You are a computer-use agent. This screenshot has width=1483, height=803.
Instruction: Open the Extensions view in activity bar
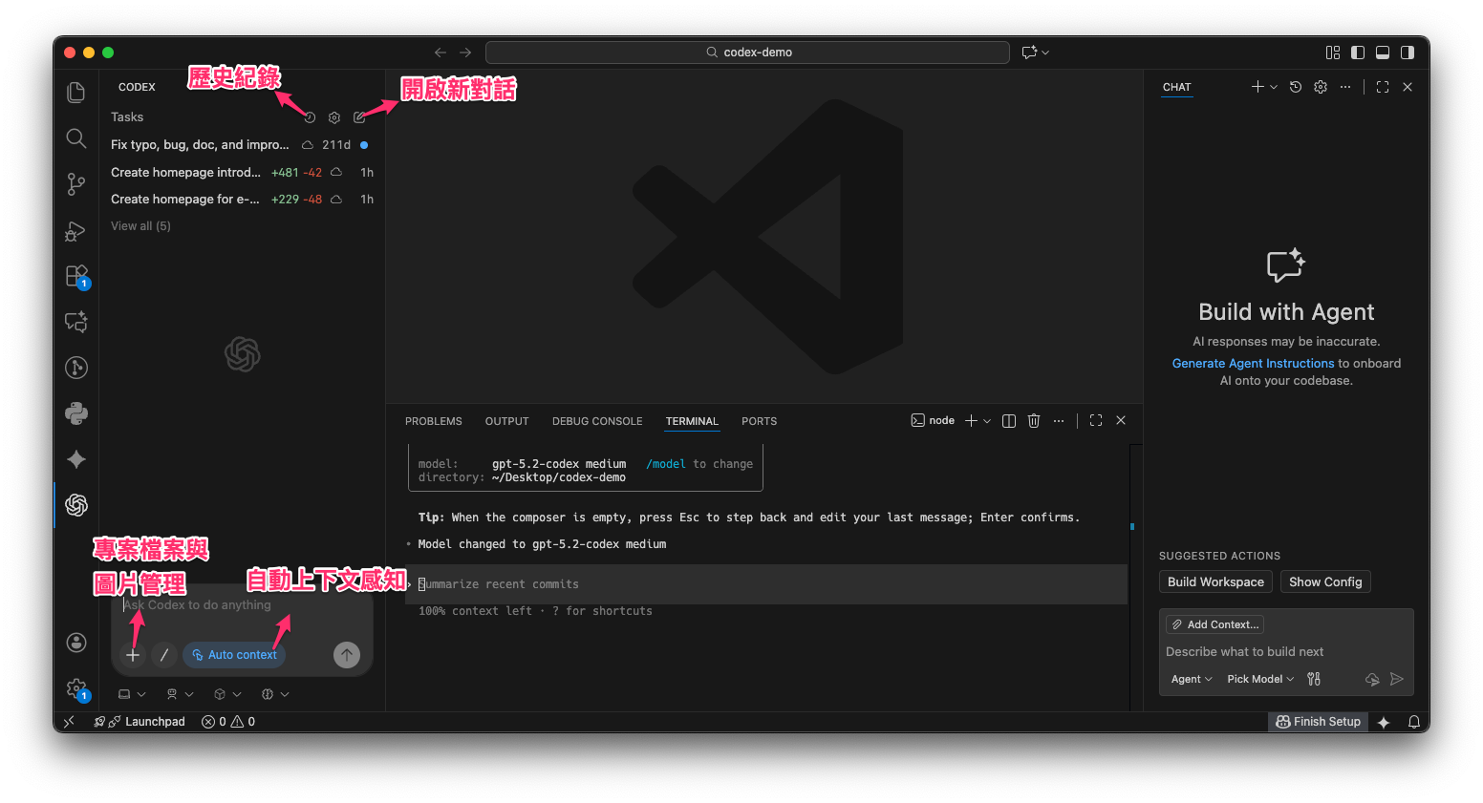point(76,276)
